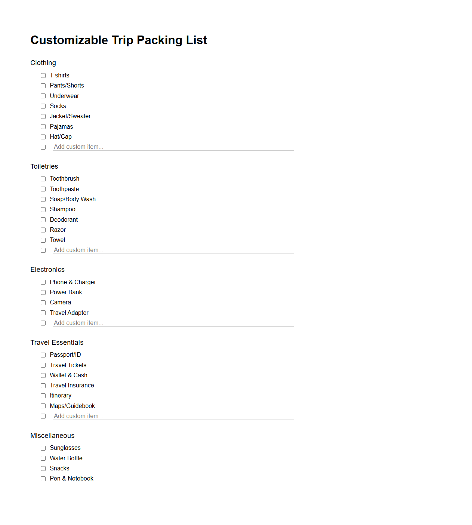Image resolution: width=472 pixels, height=525 pixels.
Task: Tick the Jacket/Sweater item
Action: (x=43, y=116)
